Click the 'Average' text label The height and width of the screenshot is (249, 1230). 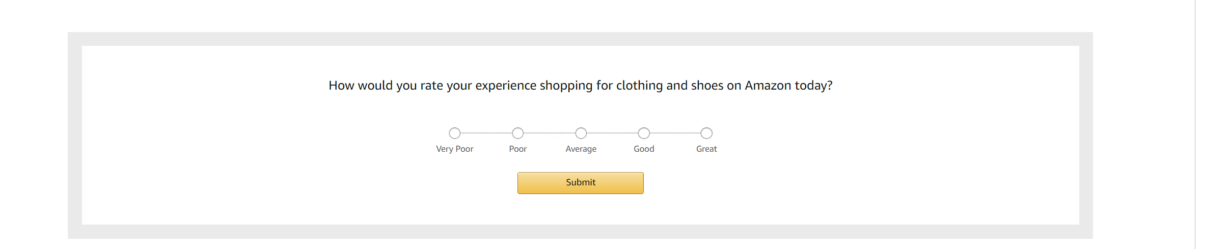[x=581, y=149]
